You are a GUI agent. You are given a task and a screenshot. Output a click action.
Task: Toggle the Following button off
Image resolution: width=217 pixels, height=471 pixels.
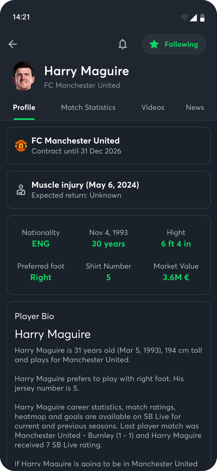[174, 44]
